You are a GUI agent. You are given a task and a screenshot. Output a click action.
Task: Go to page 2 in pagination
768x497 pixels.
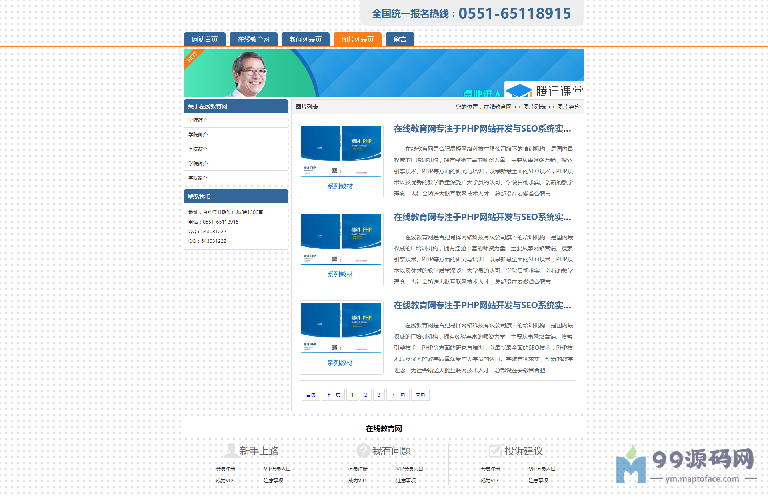point(365,395)
